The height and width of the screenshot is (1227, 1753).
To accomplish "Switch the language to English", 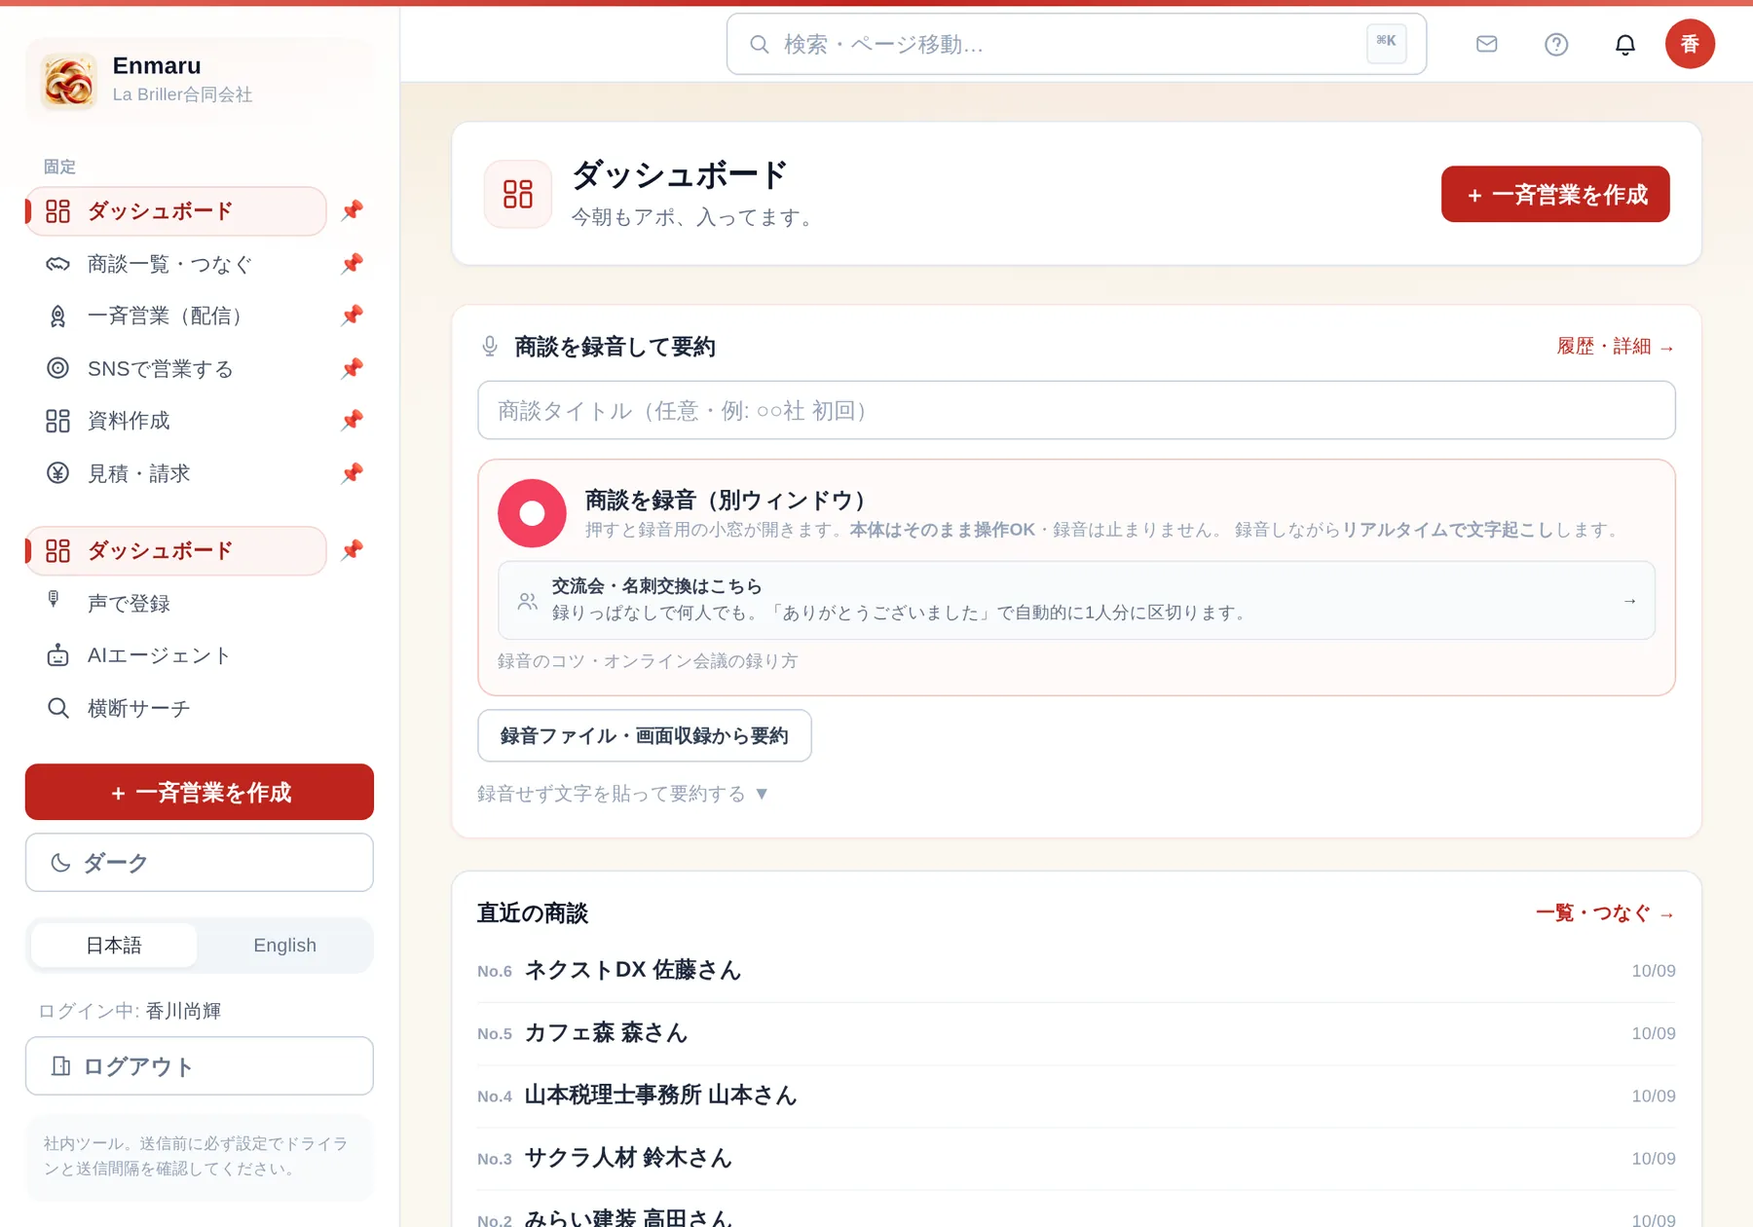I will [284, 946].
